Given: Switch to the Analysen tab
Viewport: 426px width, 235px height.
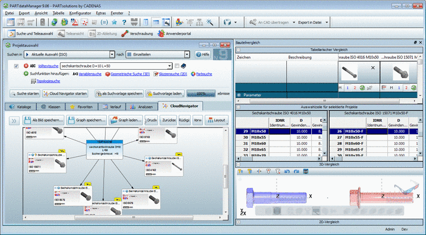Looking at the screenshot, I should [141, 106].
